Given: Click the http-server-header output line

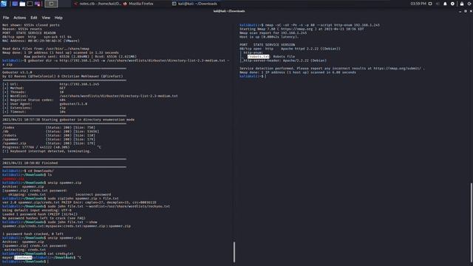Looking at the screenshot, I should pos(284,61).
